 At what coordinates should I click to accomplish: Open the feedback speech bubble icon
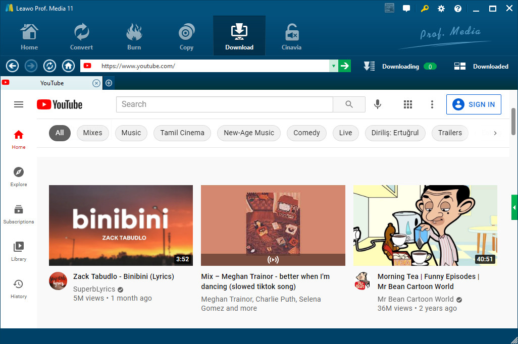pyautogui.click(x=406, y=9)
